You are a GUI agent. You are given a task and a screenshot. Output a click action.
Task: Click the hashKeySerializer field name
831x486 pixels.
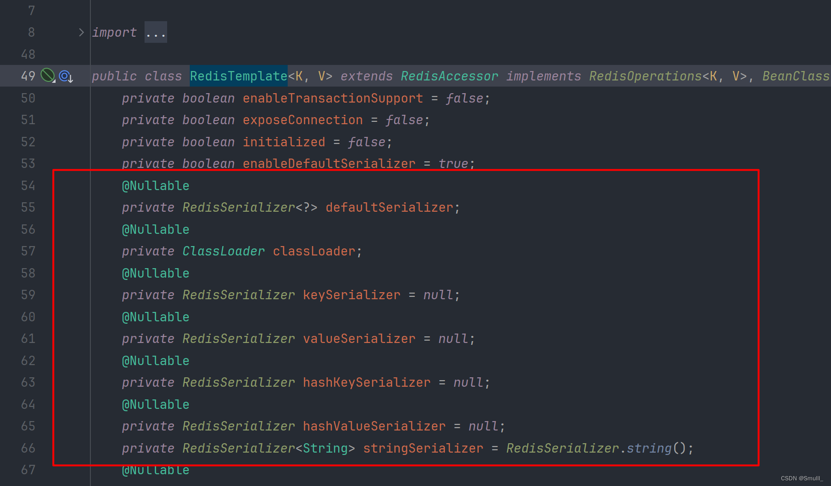tap(367, 382)
